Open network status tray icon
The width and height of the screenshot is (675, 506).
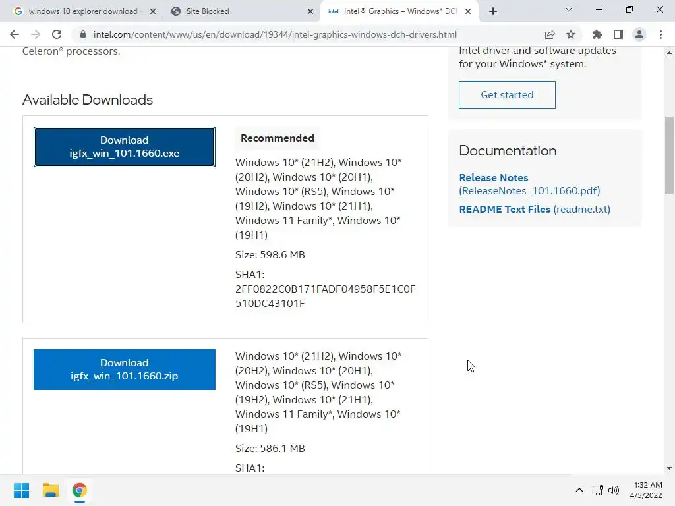click(597, 490)
